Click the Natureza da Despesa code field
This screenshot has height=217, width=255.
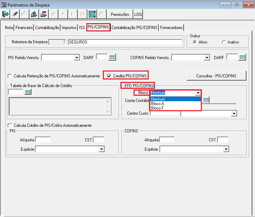(x=57, y=42)
